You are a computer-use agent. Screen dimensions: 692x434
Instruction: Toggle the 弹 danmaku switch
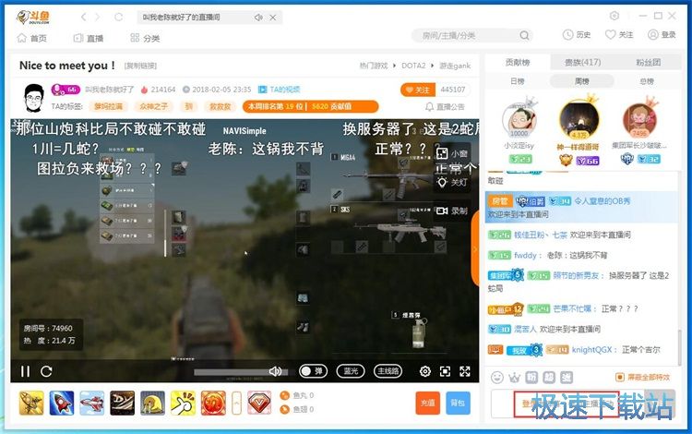pos(313,371)
